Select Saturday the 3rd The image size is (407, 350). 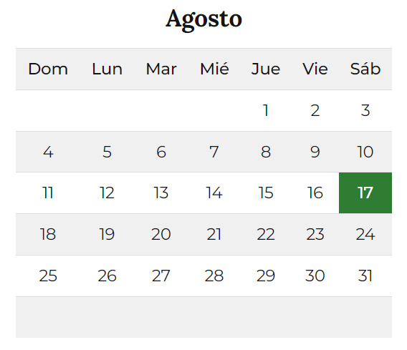point(365,110)
